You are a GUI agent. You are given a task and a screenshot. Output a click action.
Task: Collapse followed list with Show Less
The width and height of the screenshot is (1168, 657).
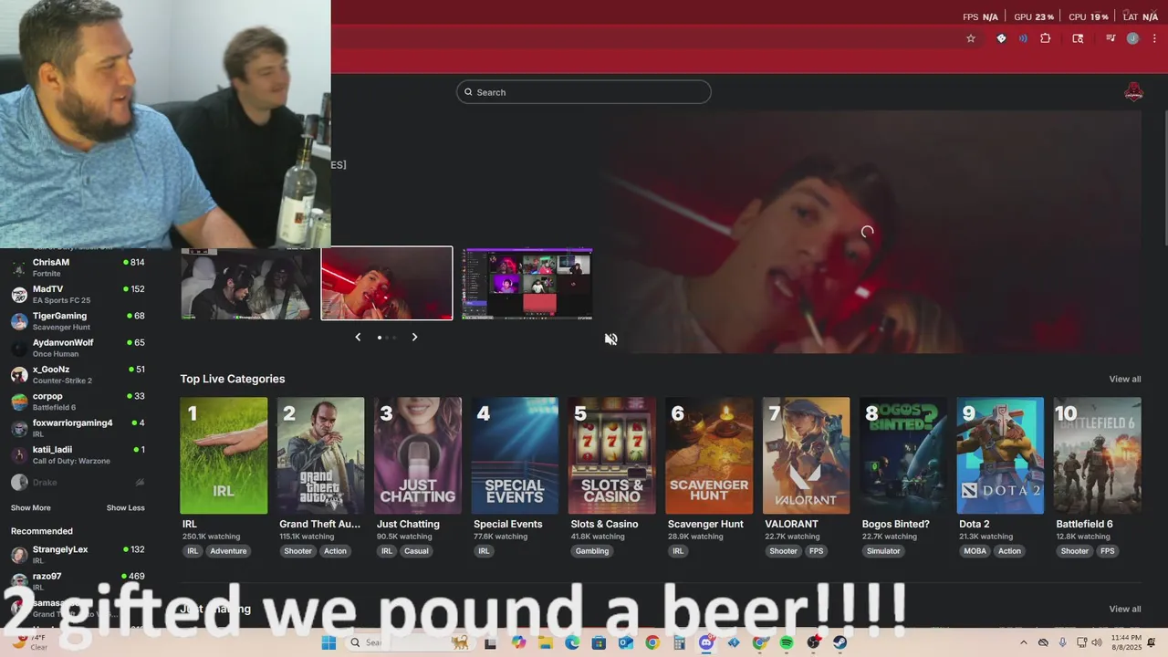(x=125, y=507)
